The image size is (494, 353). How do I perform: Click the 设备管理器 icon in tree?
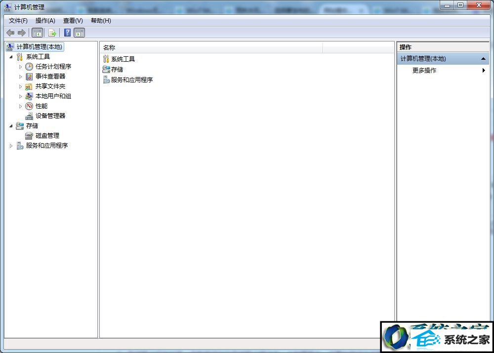[29, 116]
